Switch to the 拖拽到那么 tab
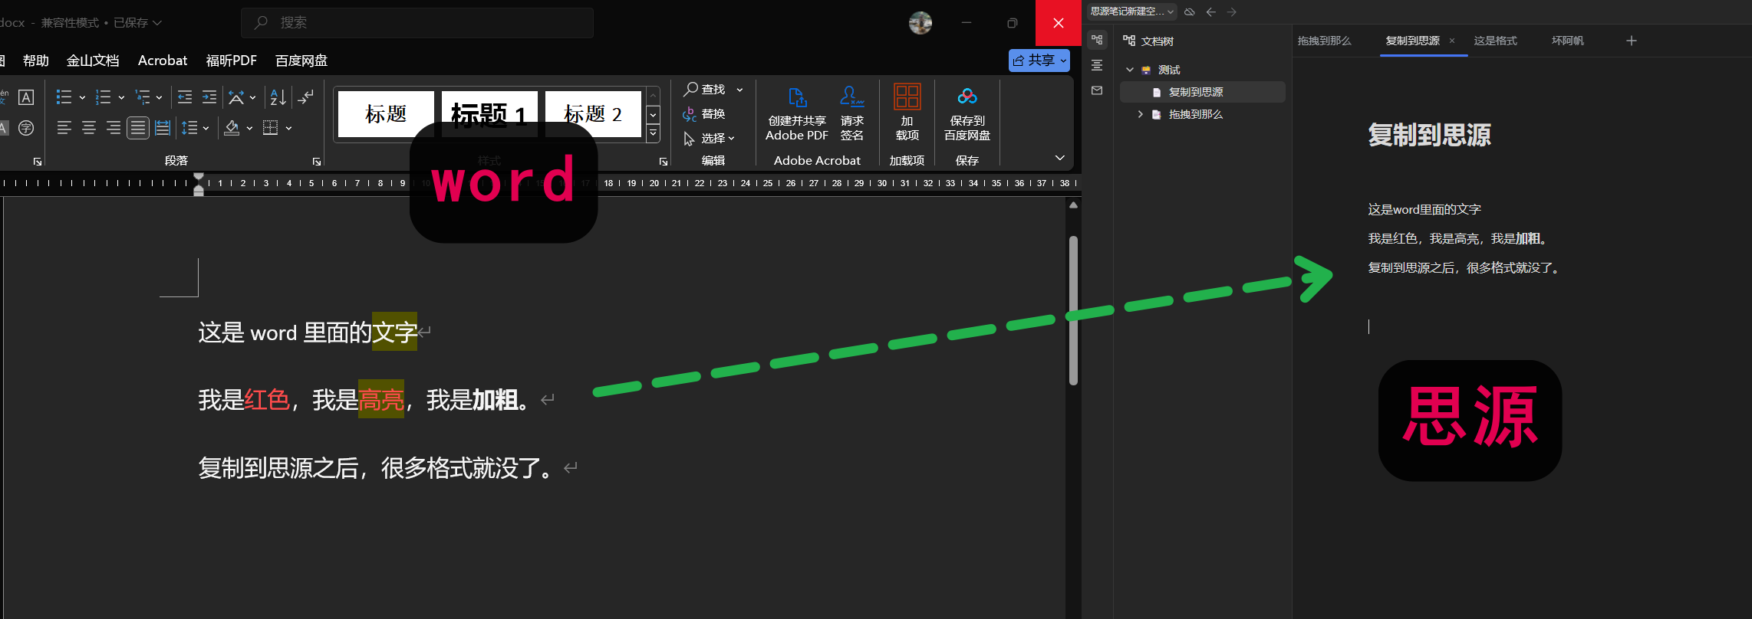Screen dimensions: 1752x619 [1324, 41]
